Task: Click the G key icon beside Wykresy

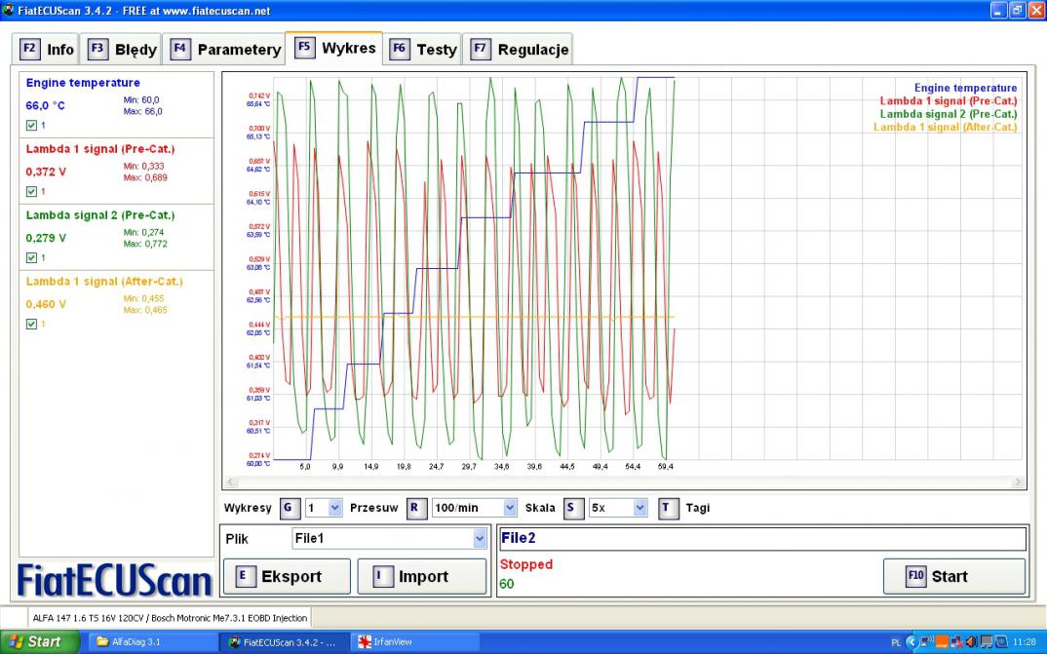Action: 290,508
